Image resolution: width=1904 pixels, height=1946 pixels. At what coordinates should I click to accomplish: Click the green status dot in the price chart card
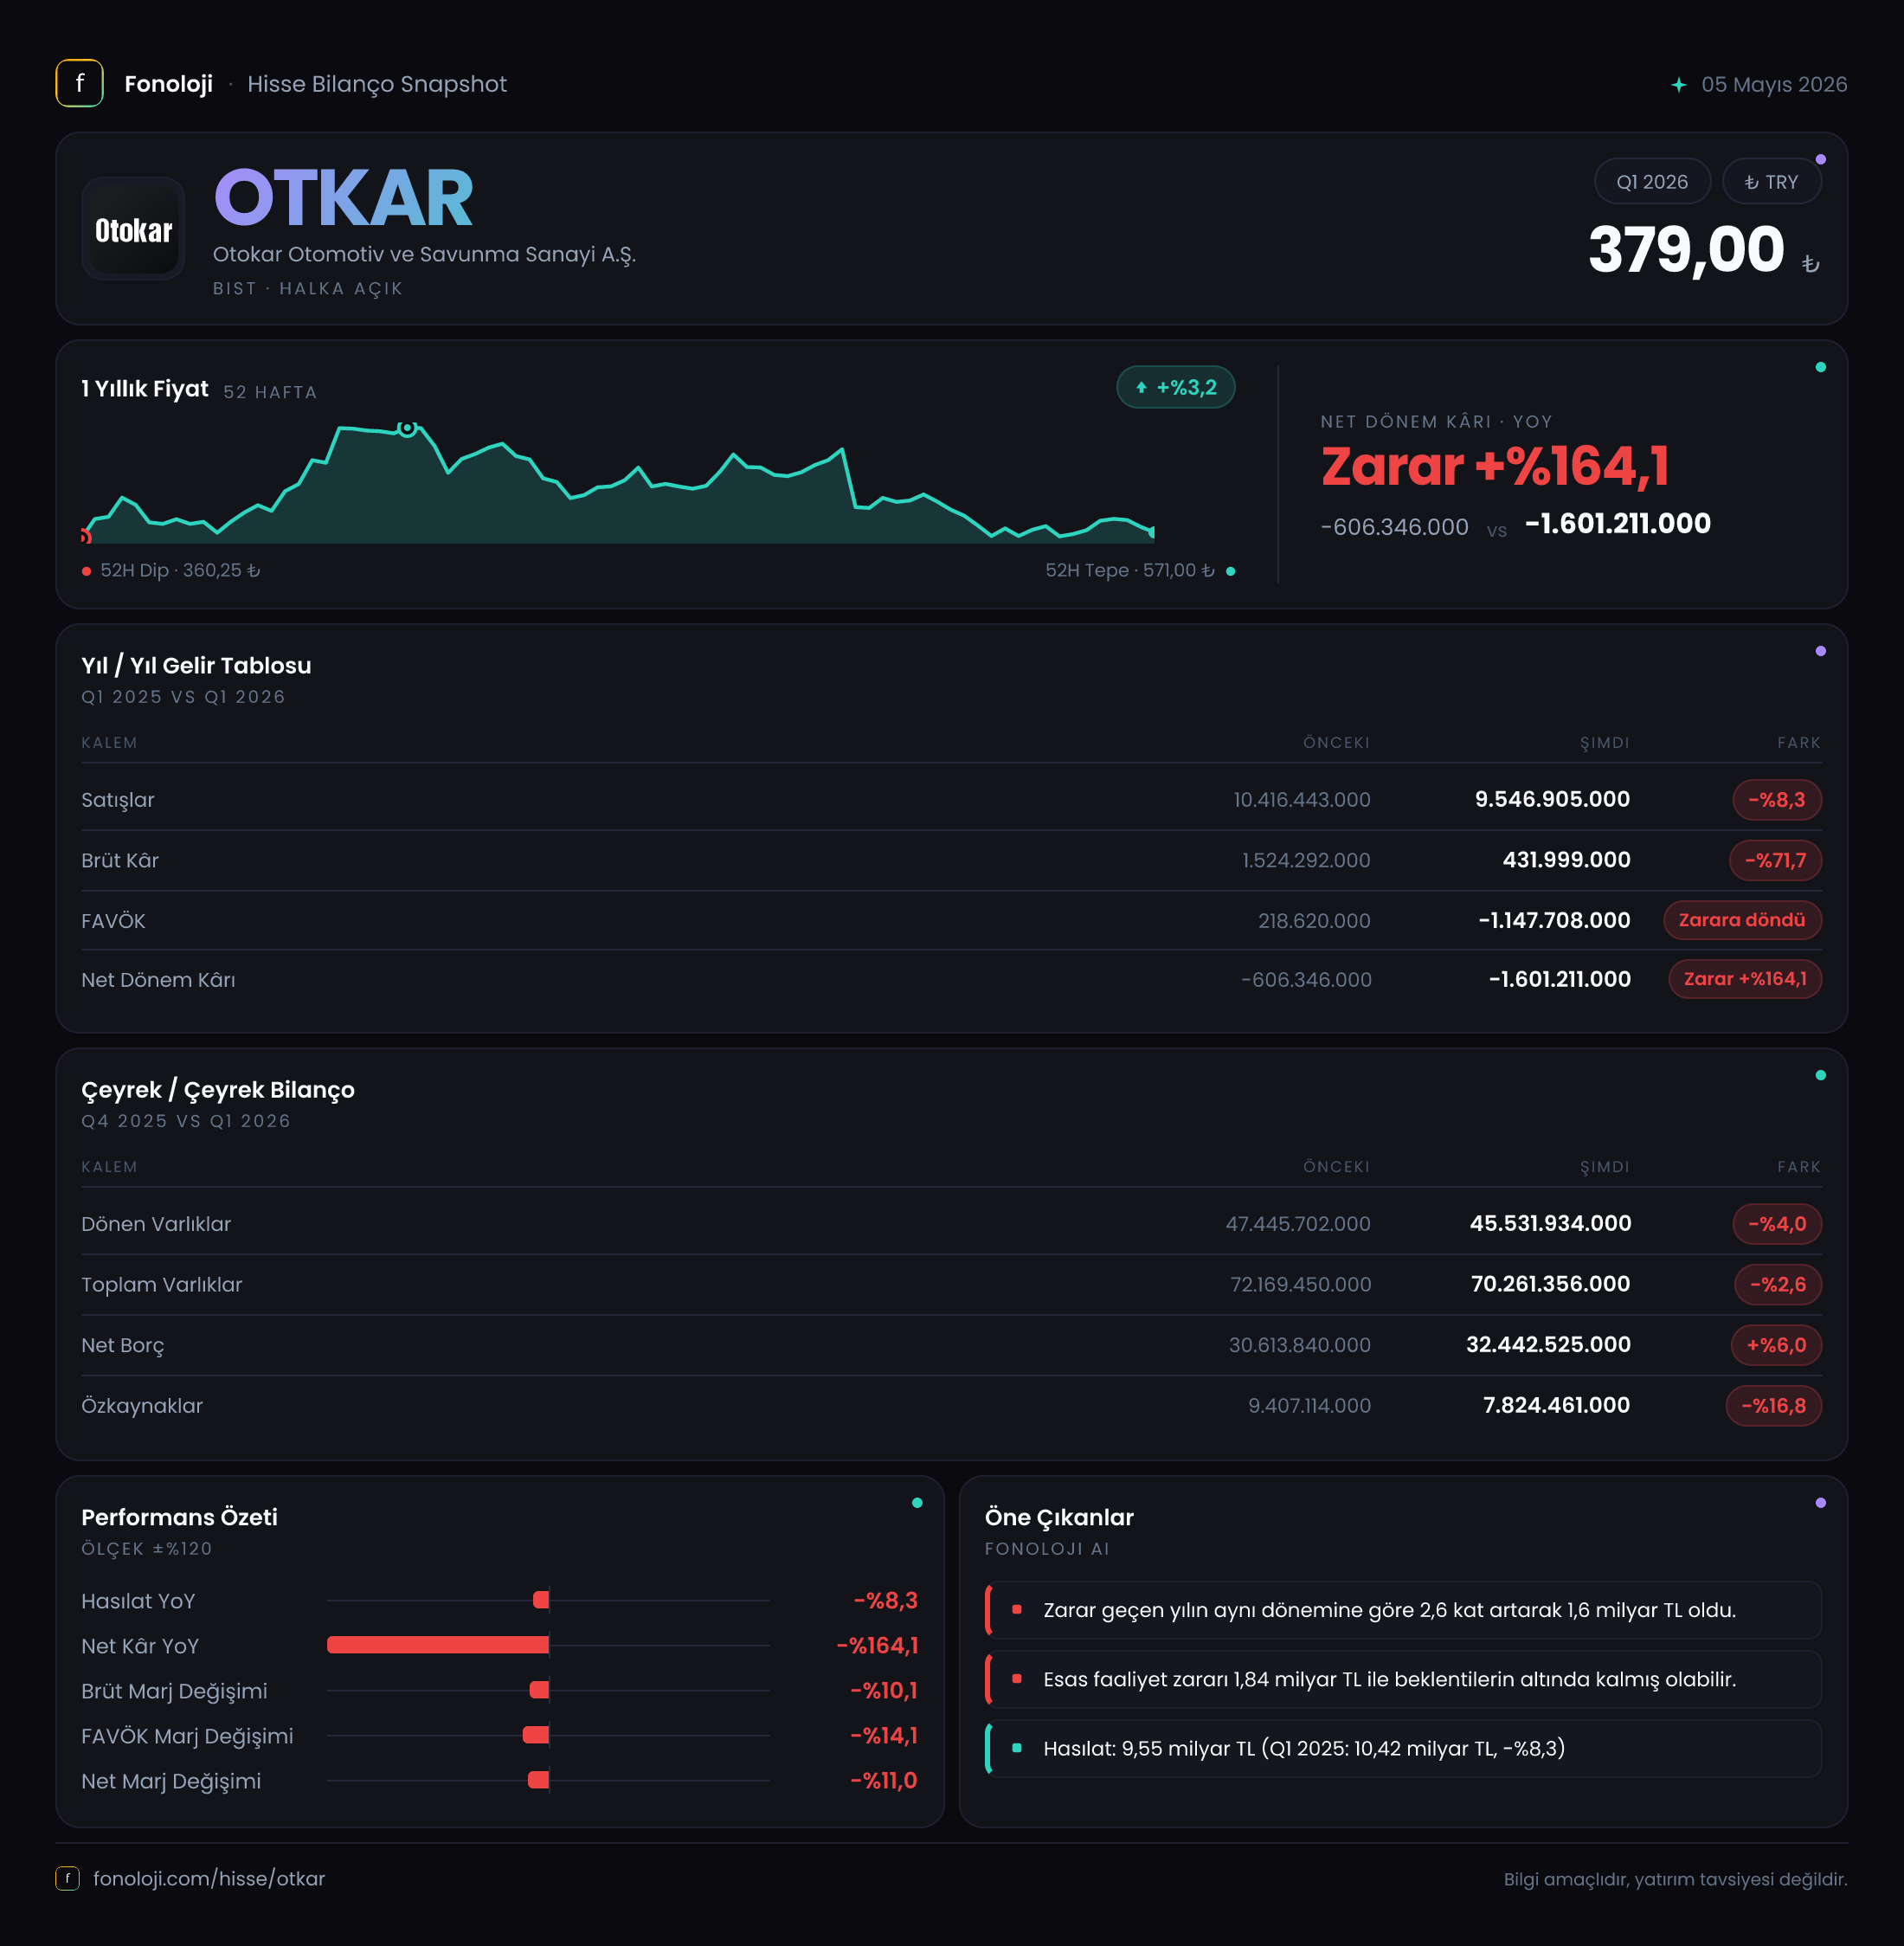click(1821, 368)
